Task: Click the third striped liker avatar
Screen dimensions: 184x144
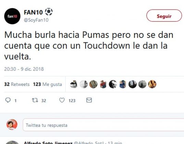Action: (x=93, y=84)
